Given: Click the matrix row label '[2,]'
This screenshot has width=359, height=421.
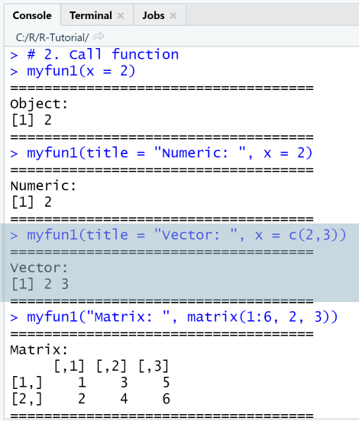Looking at the screenshot, I should [27, 399].
